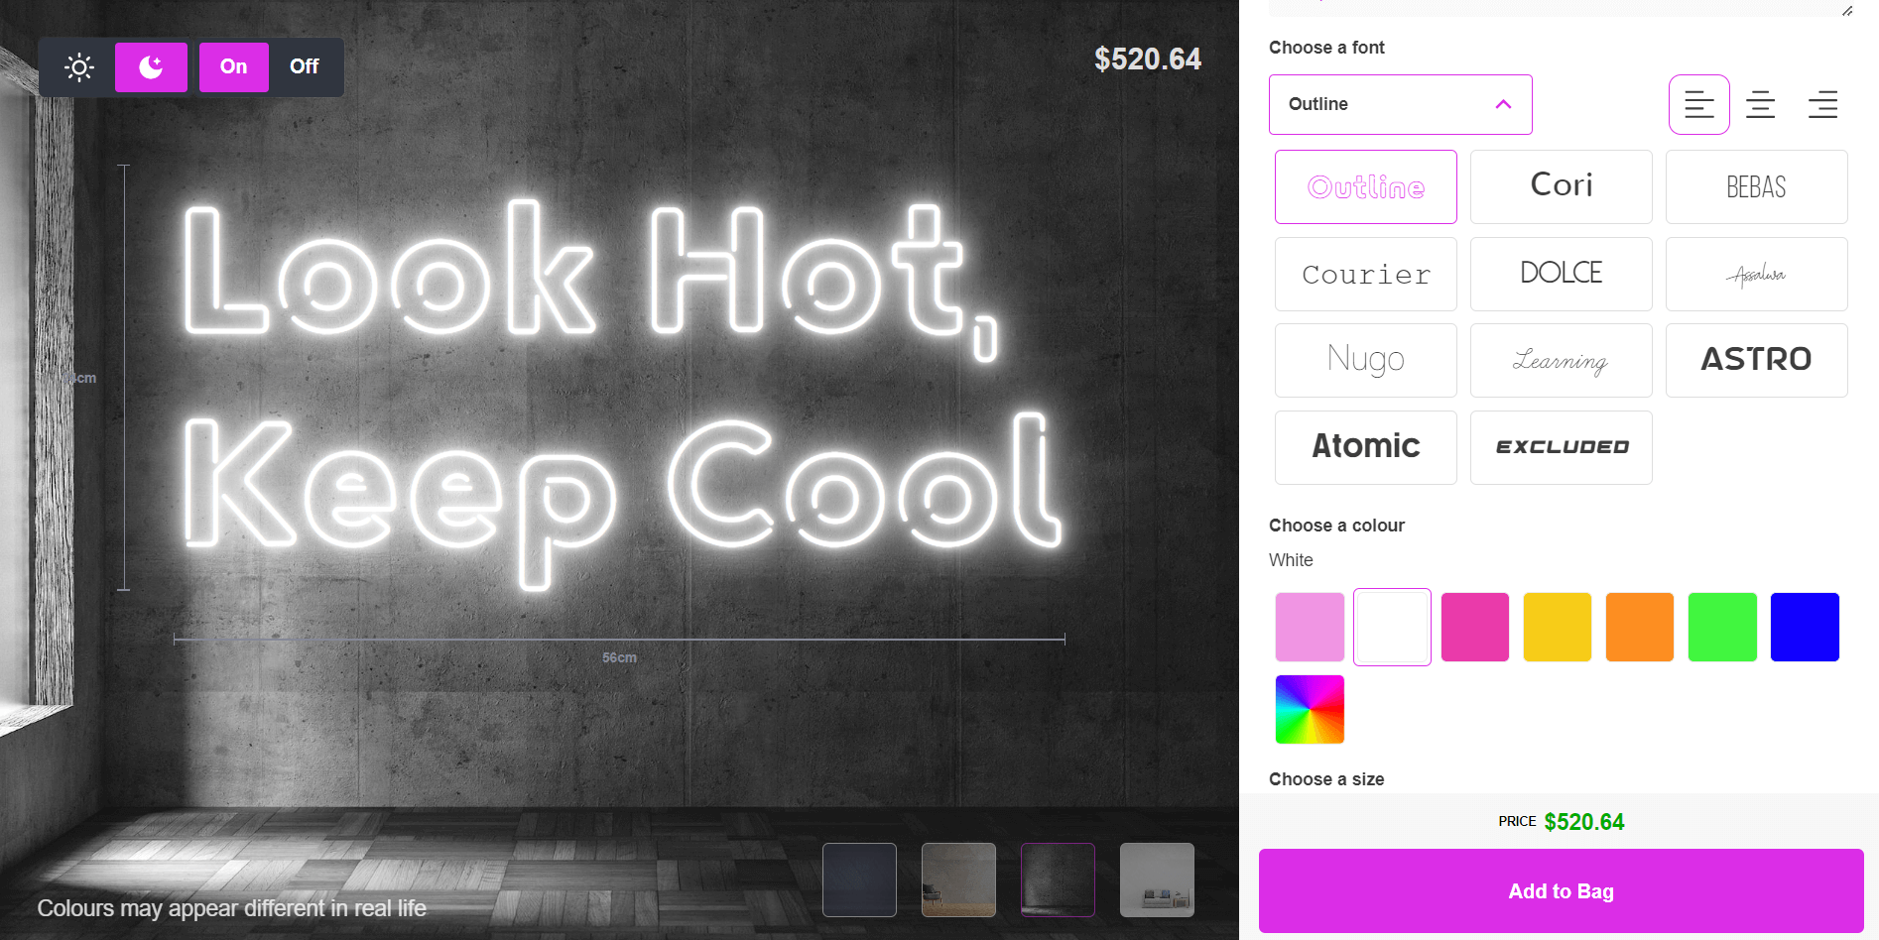This screenshot has height=940, width=1879.
Task: Pick the ASTRO font option
Action: coord(1756,360)
